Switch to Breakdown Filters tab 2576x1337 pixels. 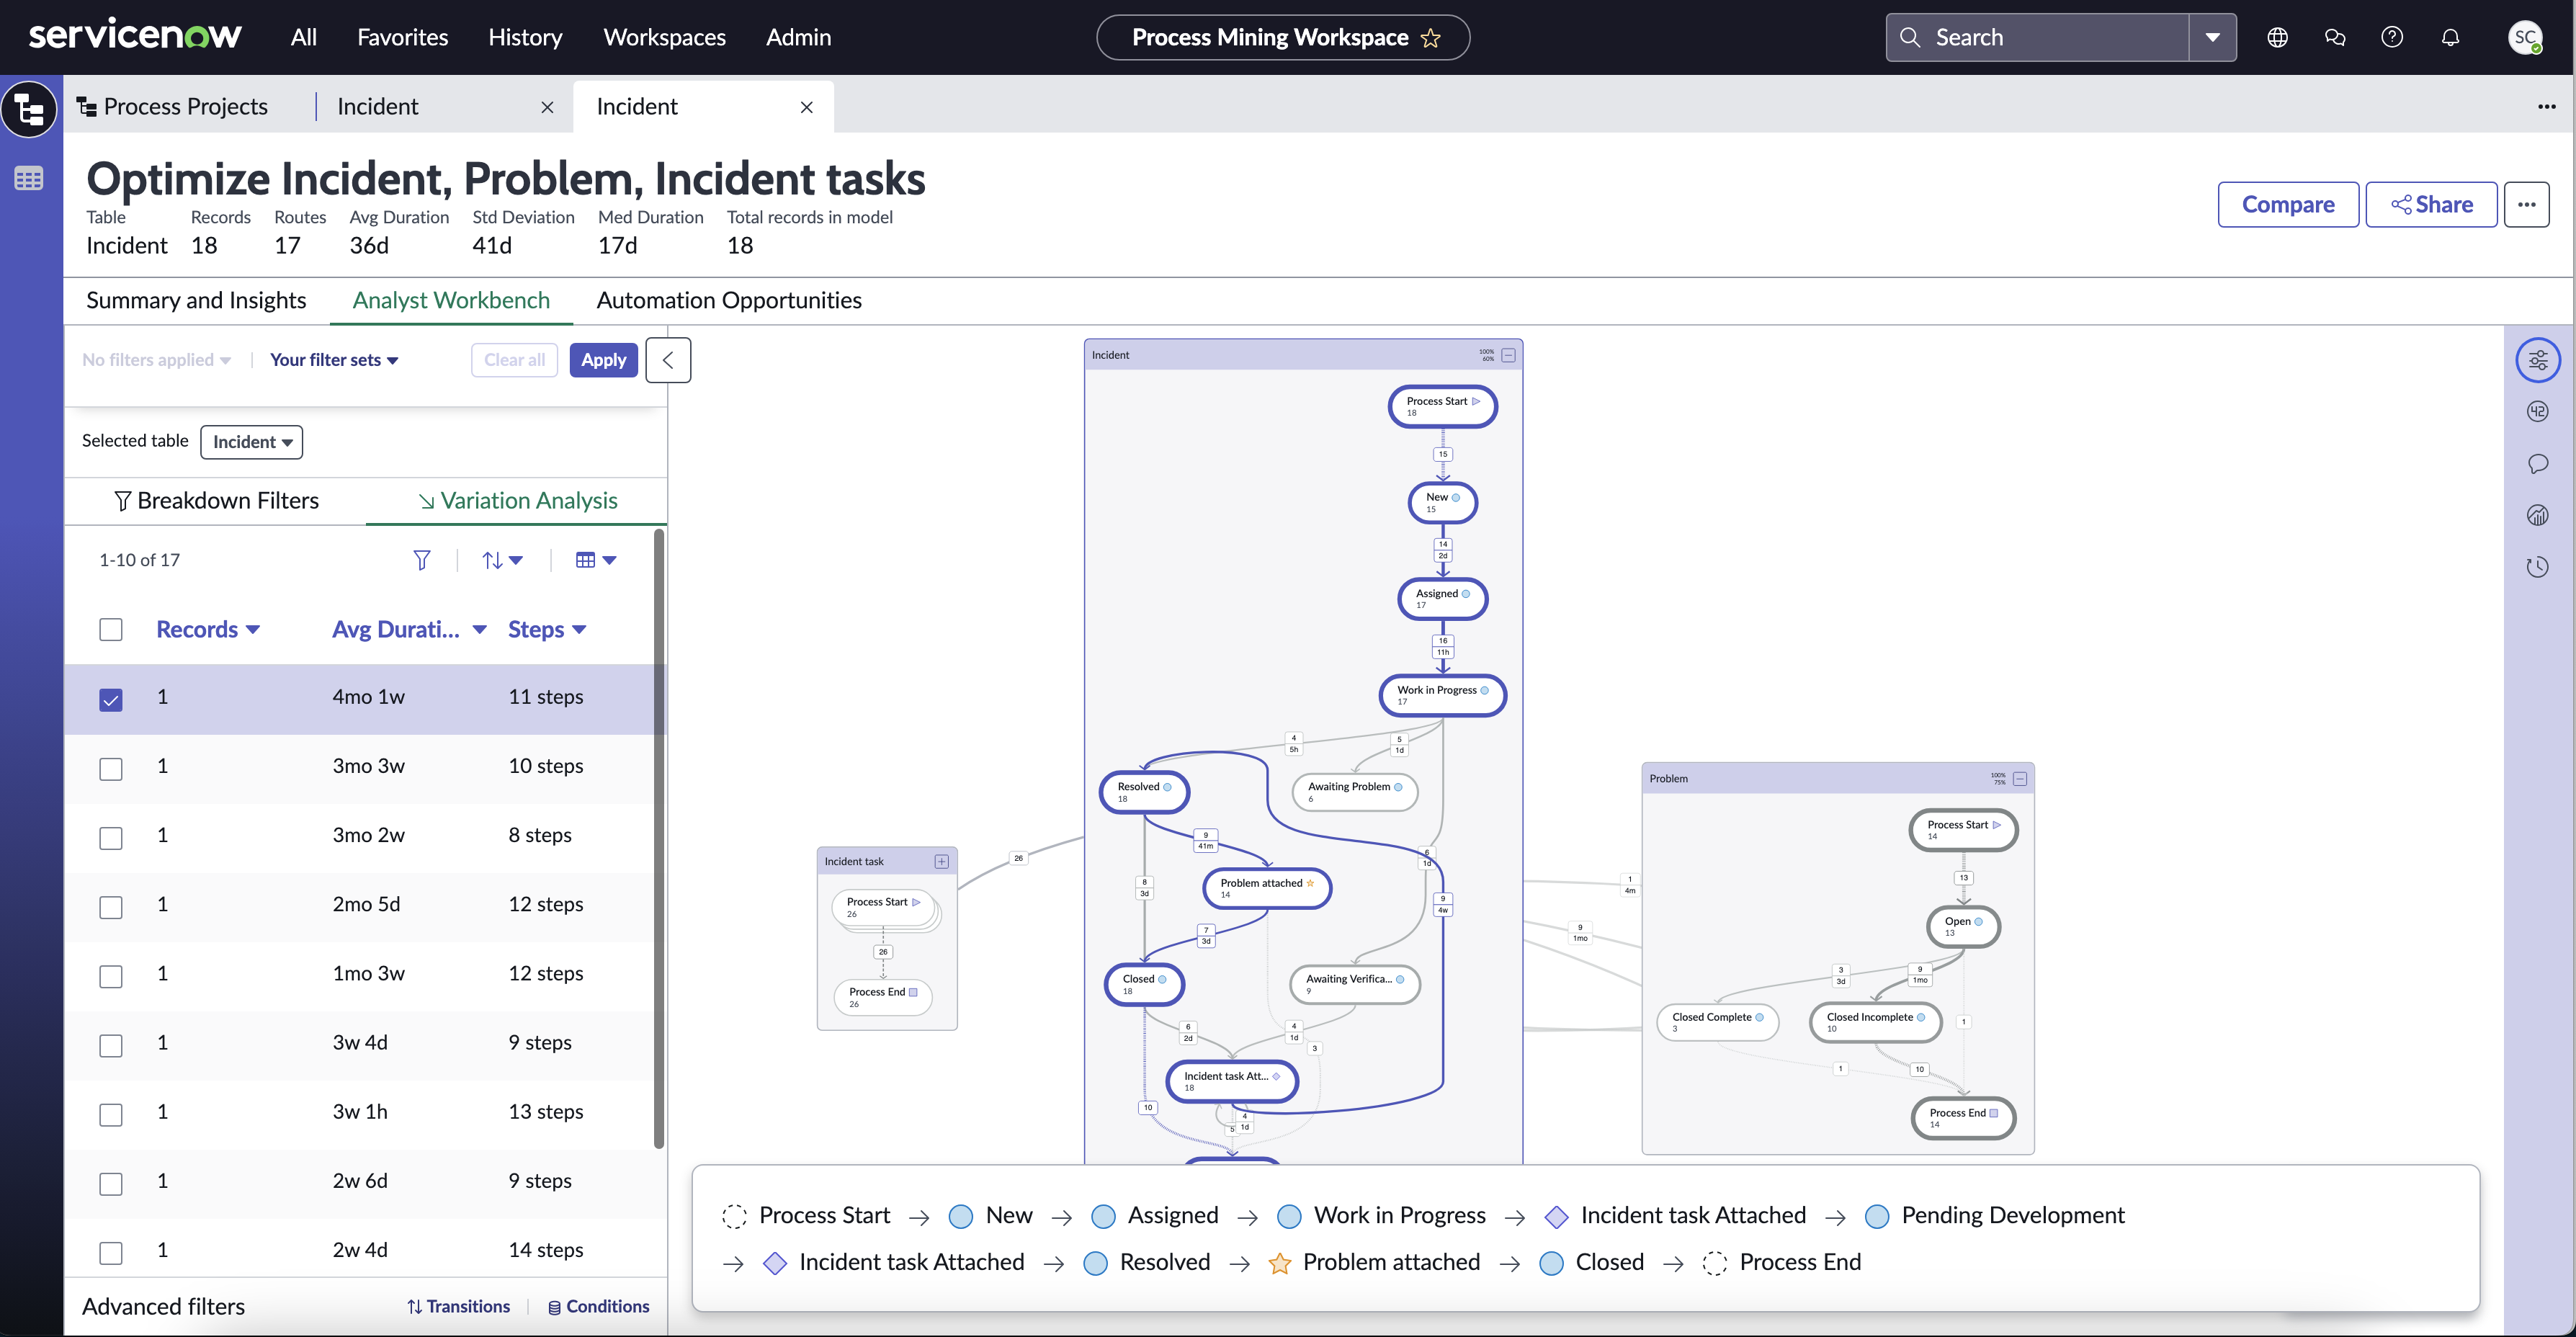[216, 501]
